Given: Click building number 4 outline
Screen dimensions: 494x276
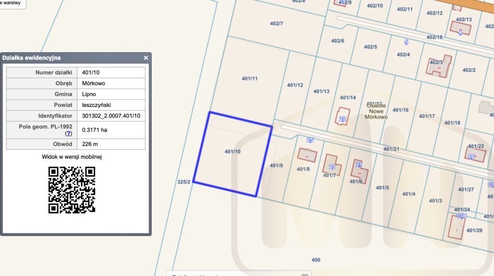Looking at the screenshot, I should coord(461,28).
